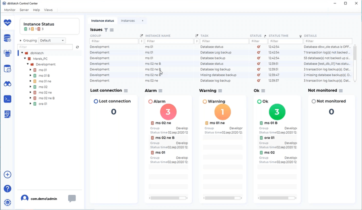Screen dimensions: 362x210
Task: Click the TASK filter input field
Action: coord(224,41)
